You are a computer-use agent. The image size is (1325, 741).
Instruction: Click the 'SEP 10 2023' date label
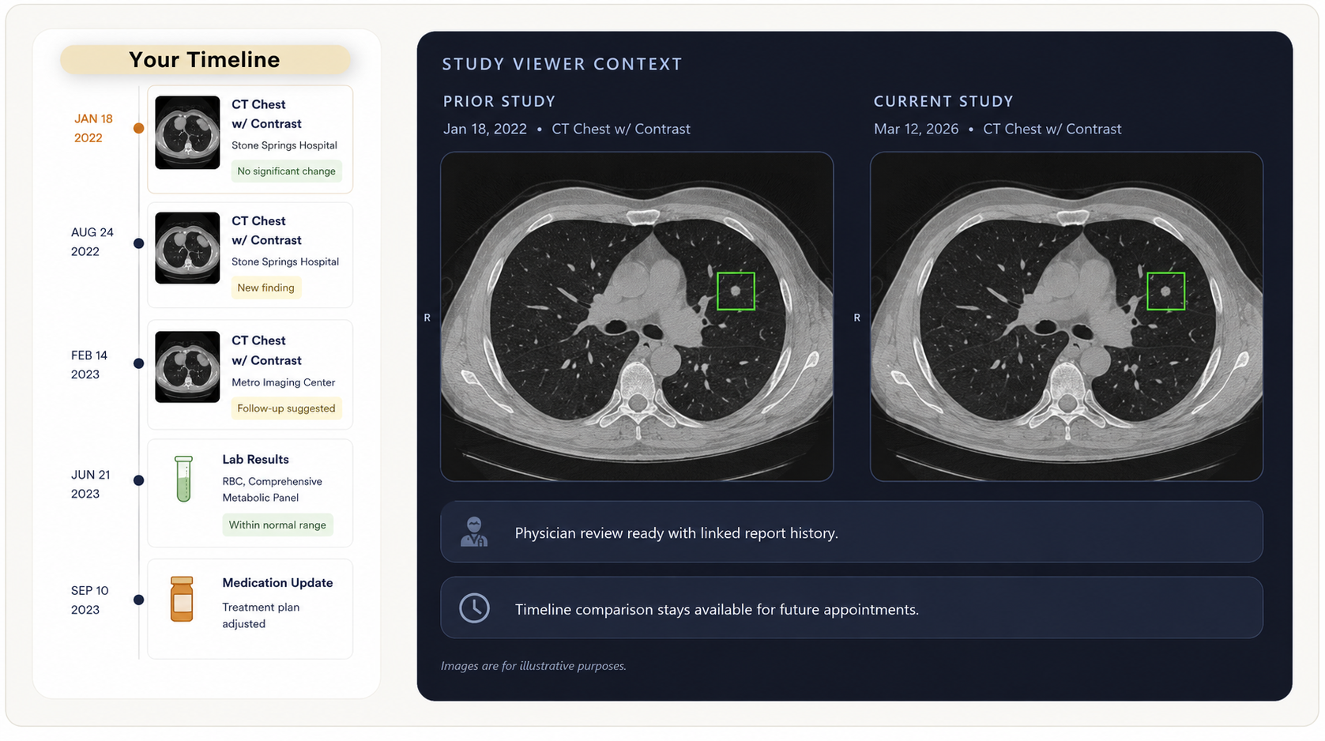(x=89, y=600)
